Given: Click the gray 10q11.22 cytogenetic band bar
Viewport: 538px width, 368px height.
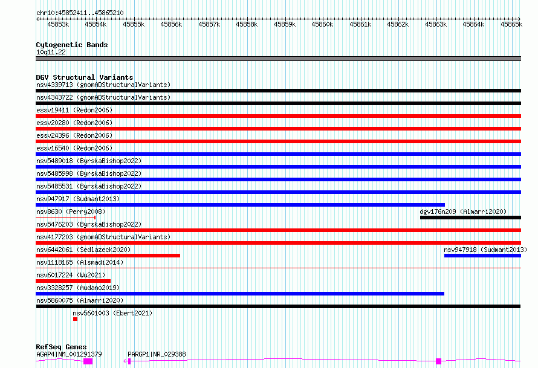Looking at the screenshot, I should [278, 59].
